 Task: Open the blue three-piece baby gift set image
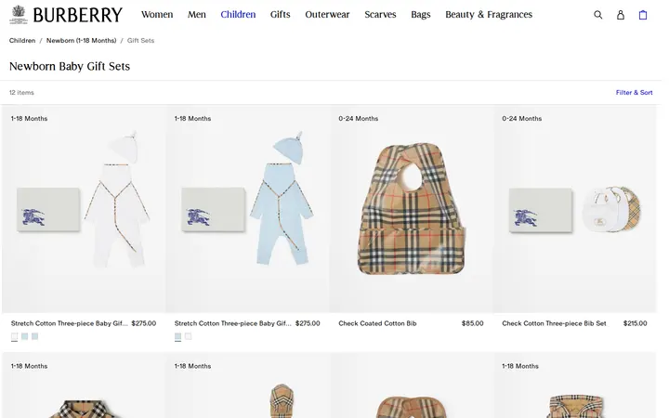(x=247, y=209)
